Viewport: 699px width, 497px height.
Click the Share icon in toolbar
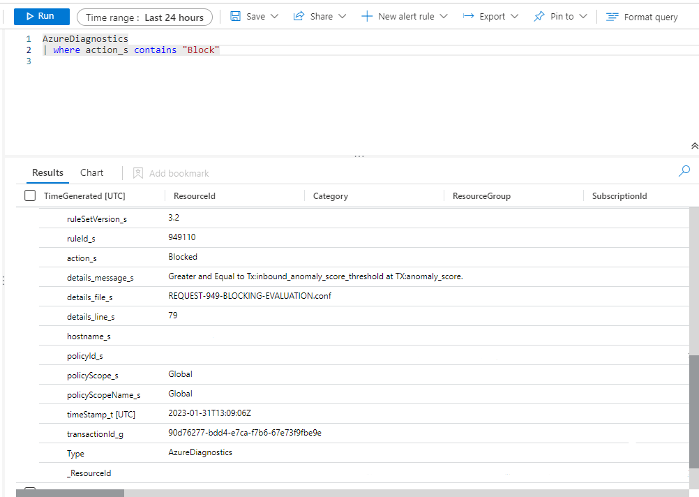pos(299,16)
